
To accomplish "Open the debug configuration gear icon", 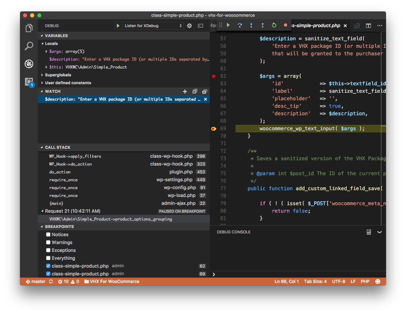I will point(189,25).
